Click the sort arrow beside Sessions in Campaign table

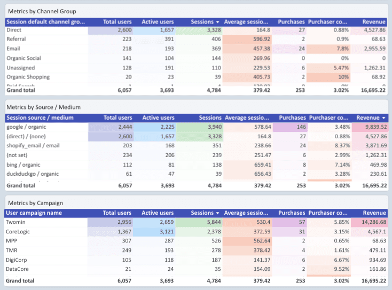(x=217, y=213)
